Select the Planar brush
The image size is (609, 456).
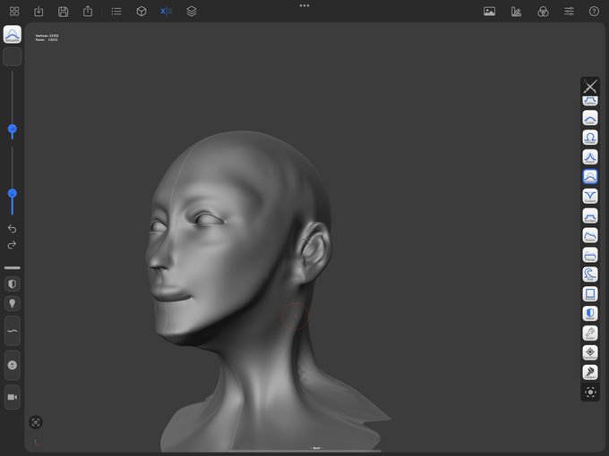[590, 255]
